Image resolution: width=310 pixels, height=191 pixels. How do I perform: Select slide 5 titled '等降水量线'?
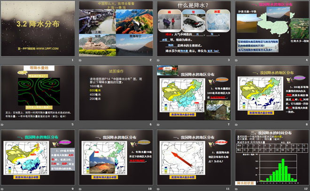pyautogui.click(x=38, y=93)
